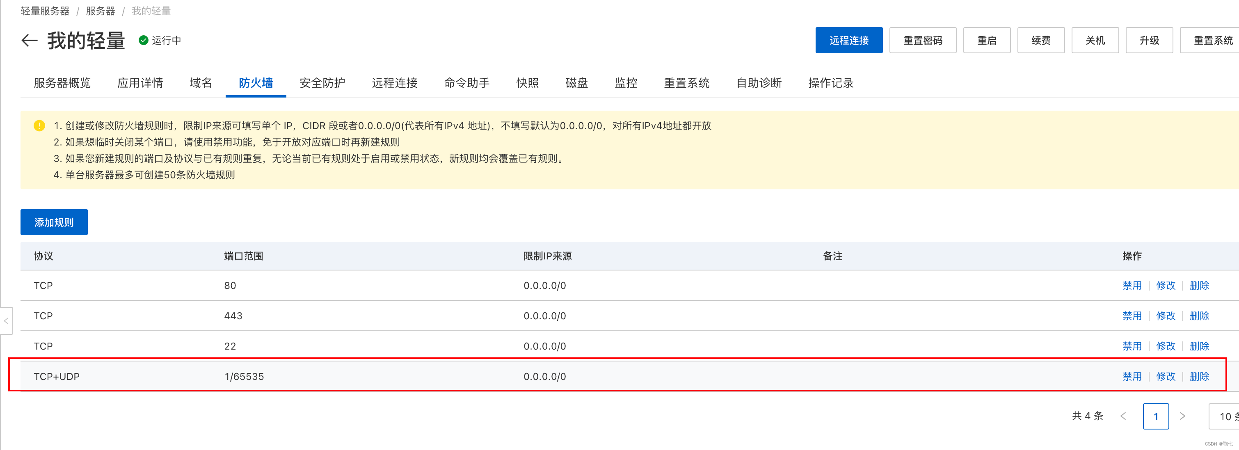Click the 备注 column header
Image resolution: width=1239 pixels, height=450 pixels.
click(x=832, y=256)
